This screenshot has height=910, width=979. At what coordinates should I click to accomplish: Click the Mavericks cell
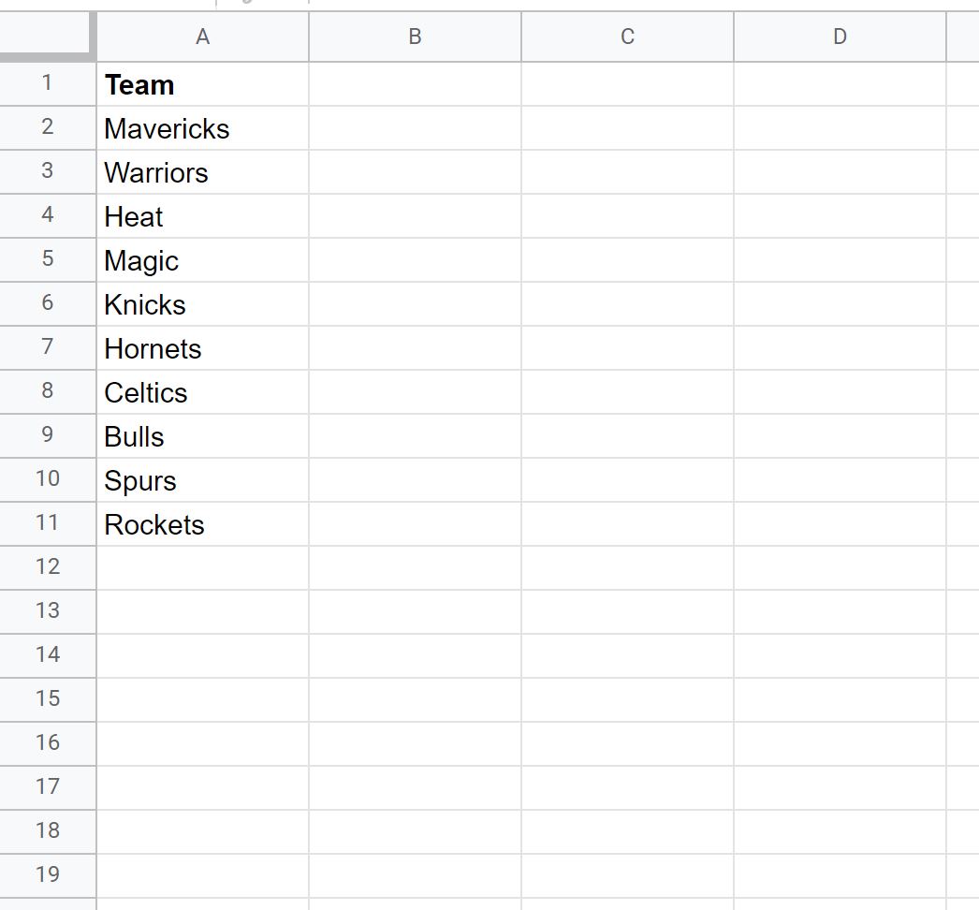pos(203,128)
